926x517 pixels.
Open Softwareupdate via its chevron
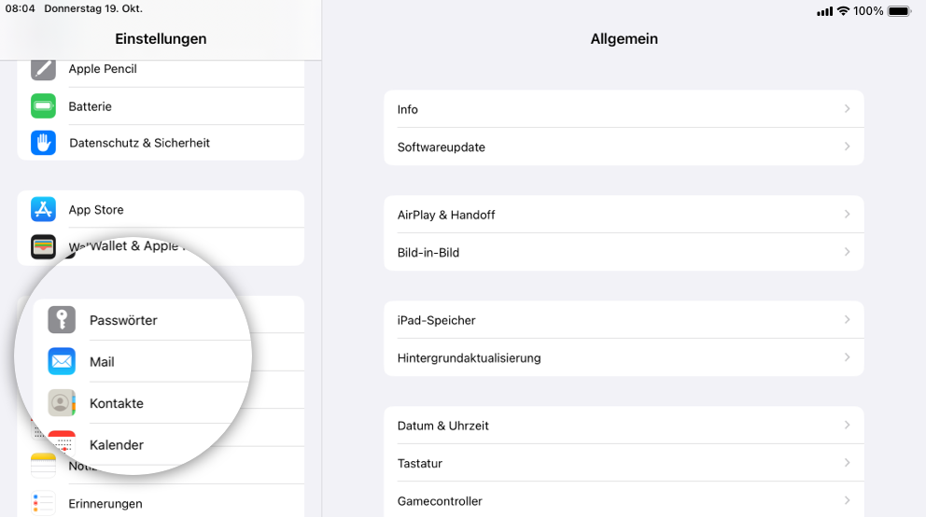(847, 147)
